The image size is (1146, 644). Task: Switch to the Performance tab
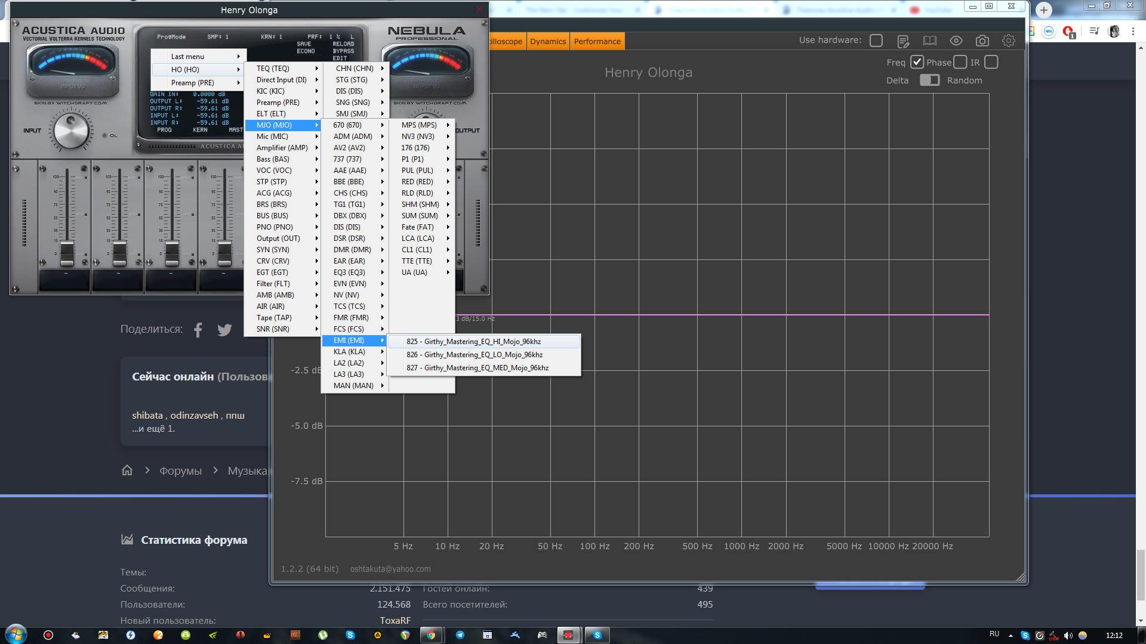597,41
